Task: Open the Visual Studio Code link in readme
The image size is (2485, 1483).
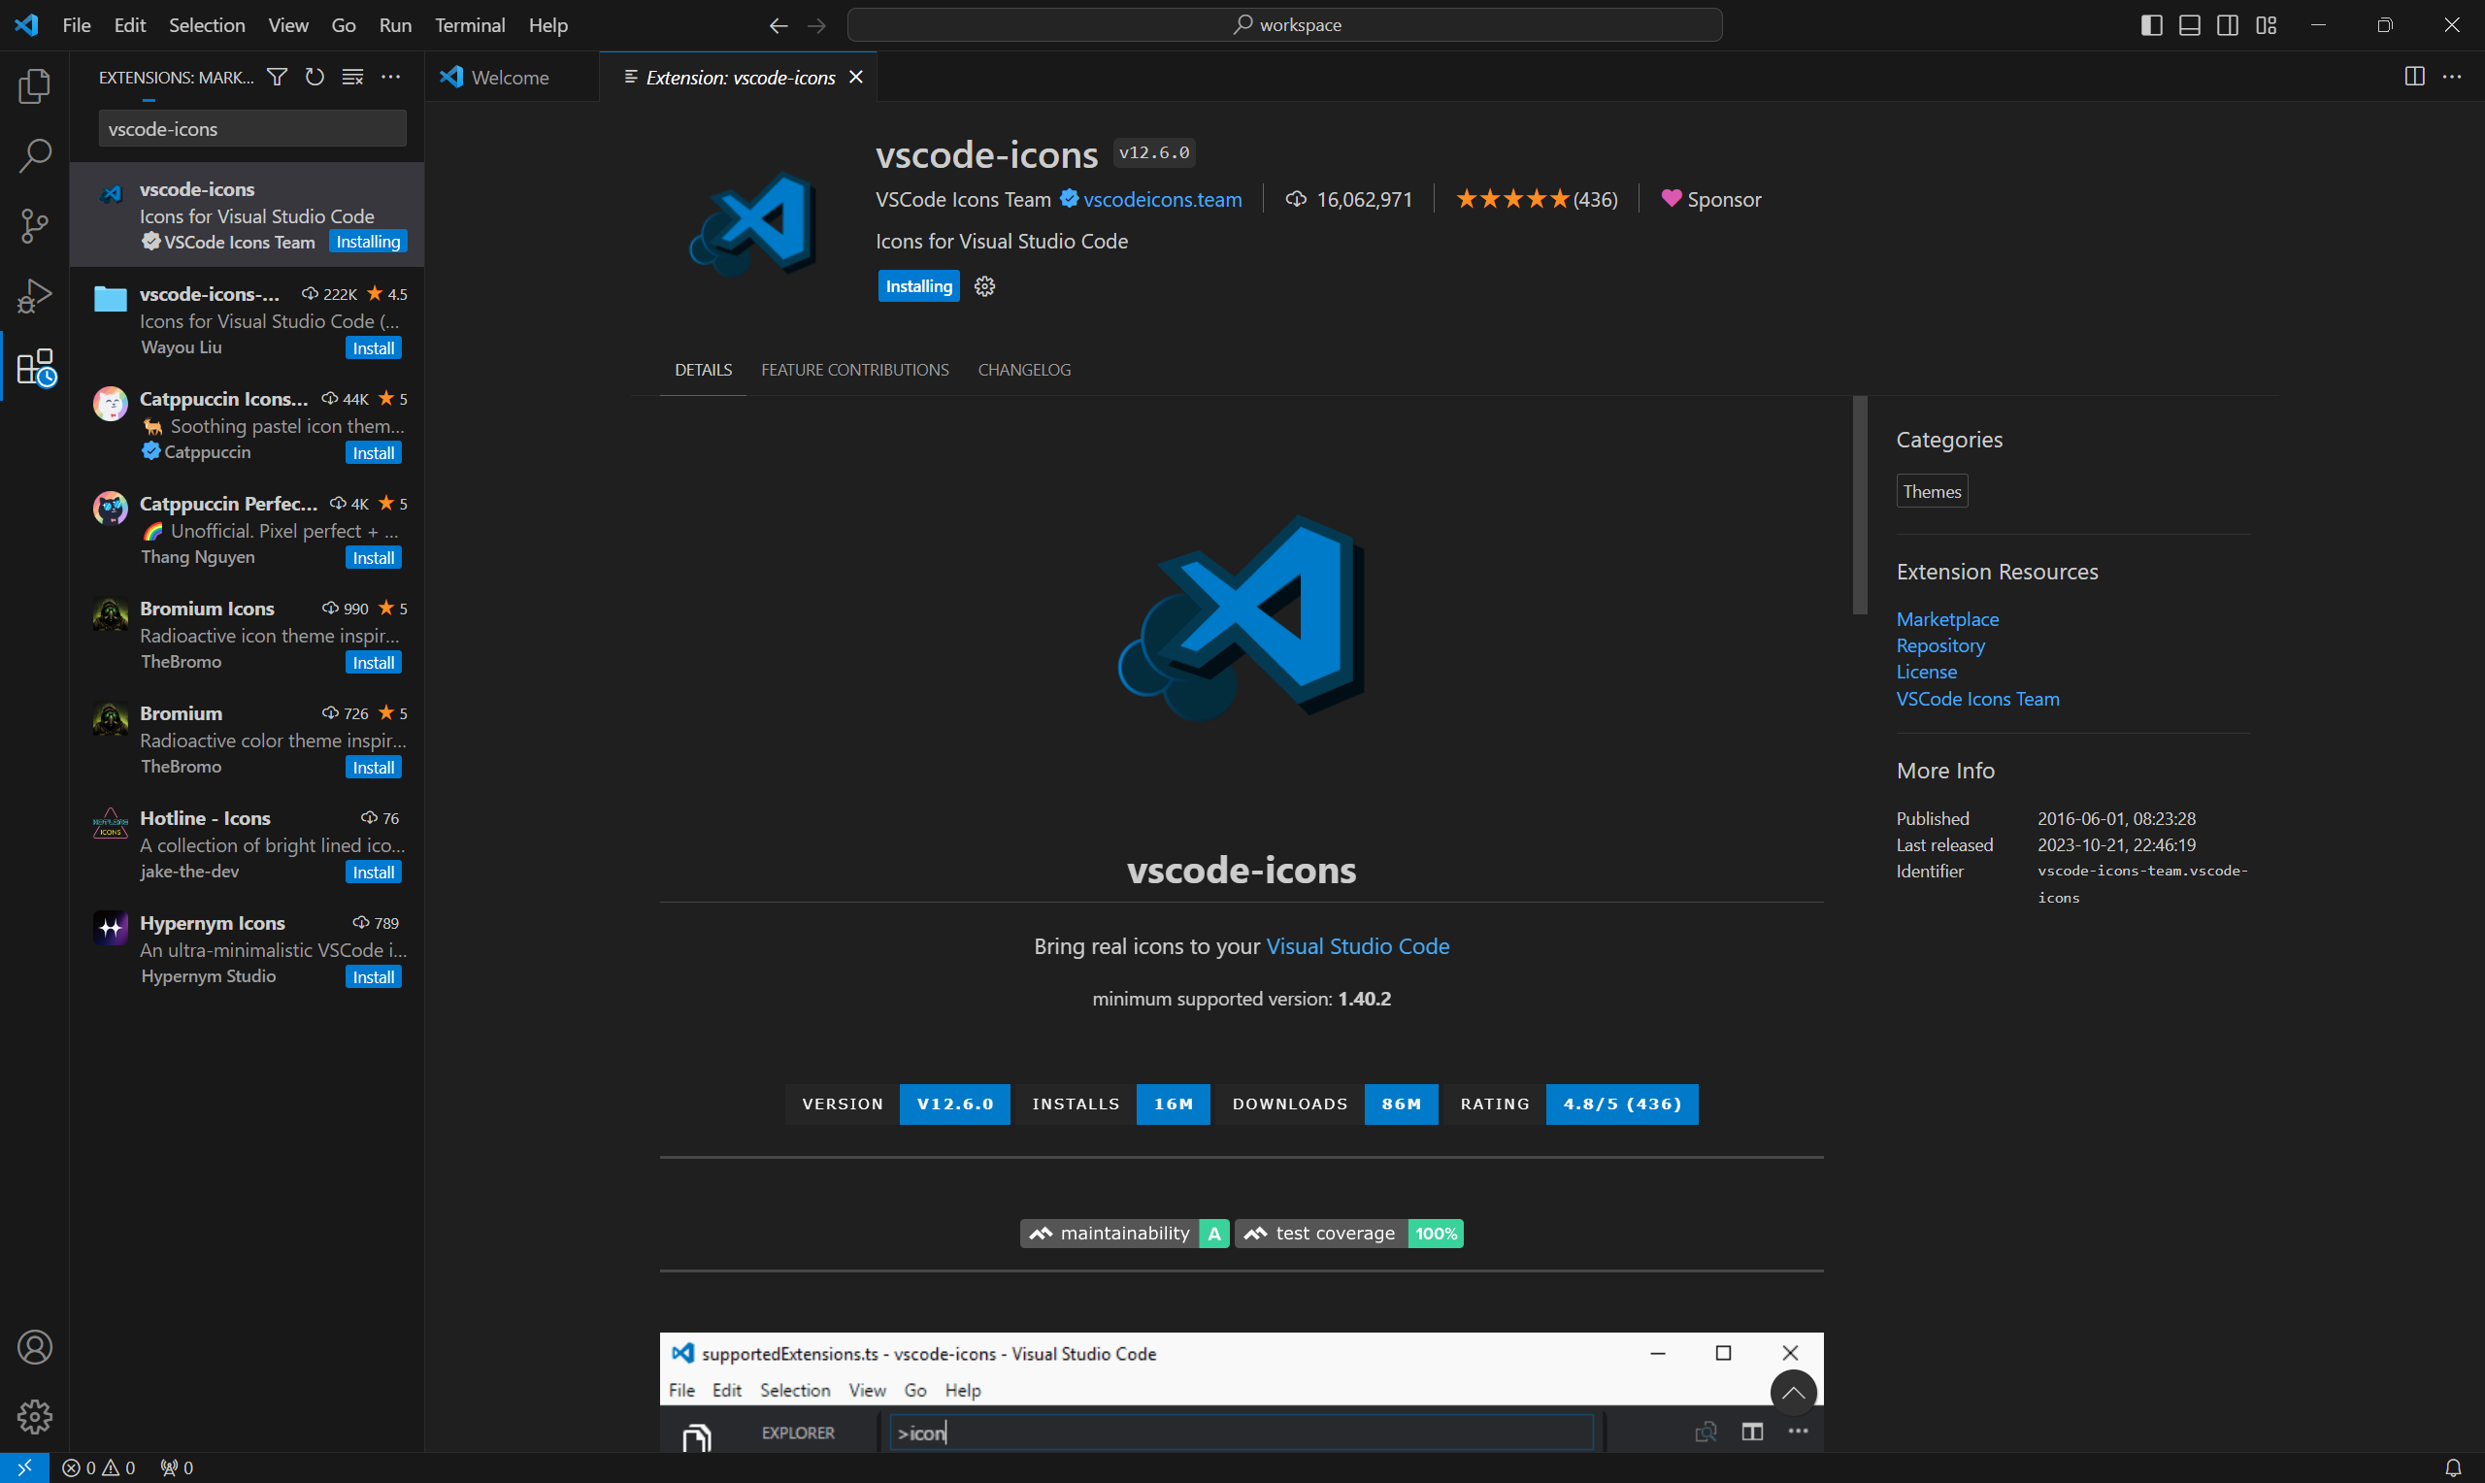Action: [1357, 946]
